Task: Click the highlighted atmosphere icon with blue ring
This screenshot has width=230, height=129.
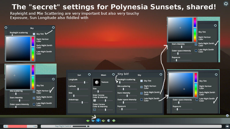Action: [98, 121]
